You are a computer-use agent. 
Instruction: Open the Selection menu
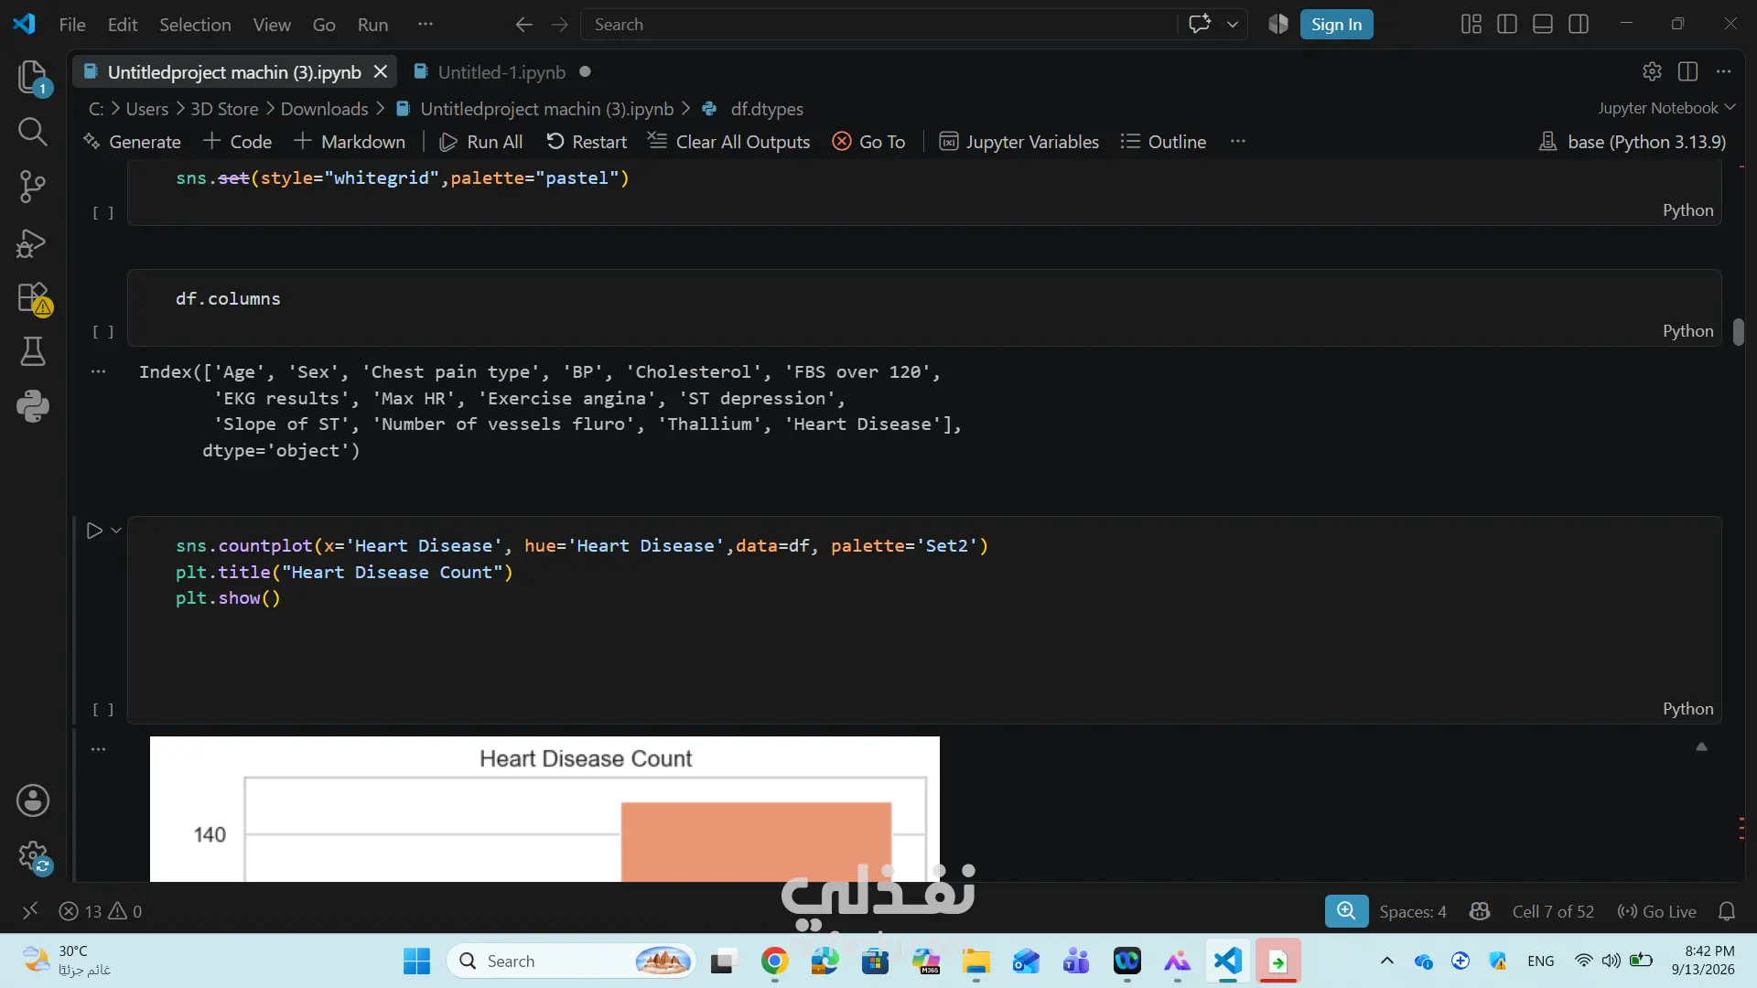(195, 25)
